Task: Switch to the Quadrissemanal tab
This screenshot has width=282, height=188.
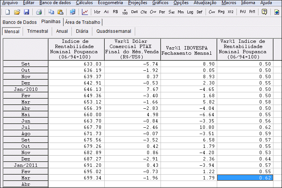Action: click(114, 31)
